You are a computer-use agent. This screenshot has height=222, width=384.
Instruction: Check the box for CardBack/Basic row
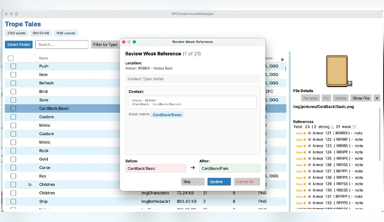point(13,109)
